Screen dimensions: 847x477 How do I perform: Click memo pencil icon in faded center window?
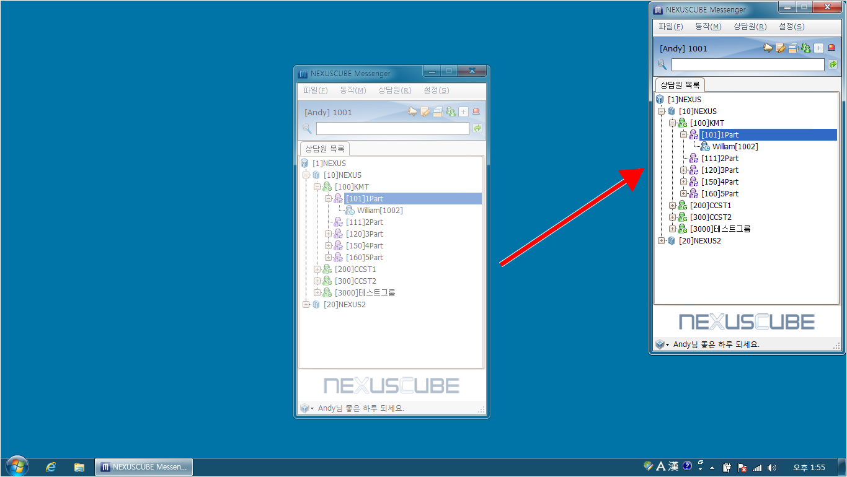425,112
